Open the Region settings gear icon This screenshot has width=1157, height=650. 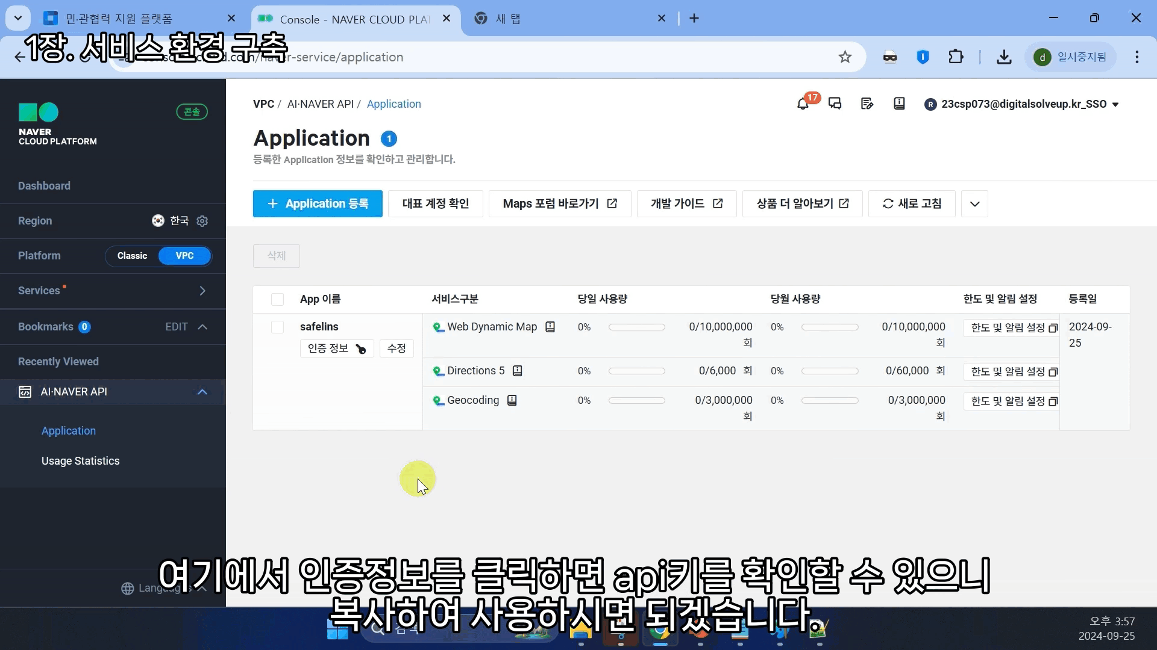point(202,221)
